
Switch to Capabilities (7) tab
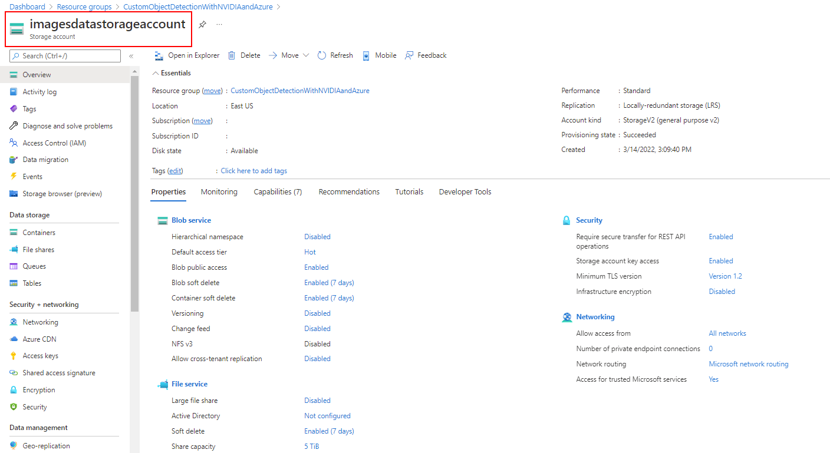pyautogui.click(x=278, y=192)
